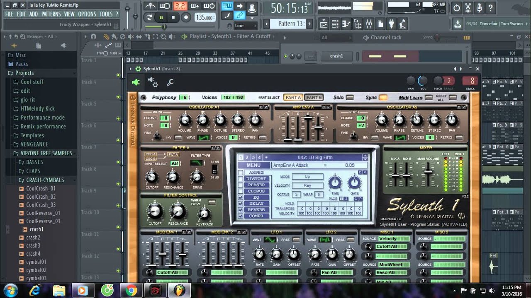This screenshot has width=531, height=298.
Task: Click the undo history icon
Action: pyautogui.click(x=456, y=7)
